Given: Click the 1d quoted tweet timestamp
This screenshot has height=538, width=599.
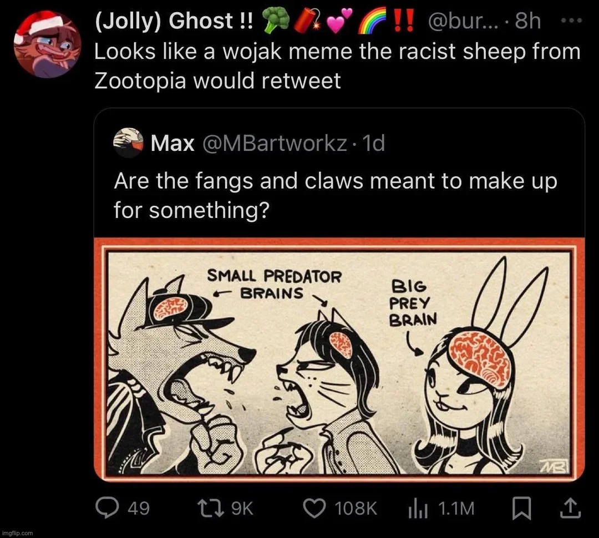Looking at the screenshot, I should coord(372,144).
